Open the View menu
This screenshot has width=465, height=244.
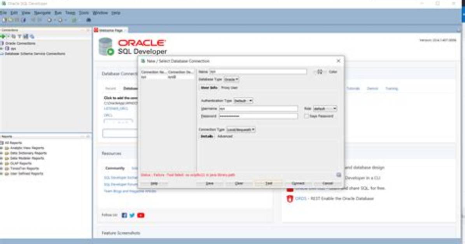click(x=26, y=13)
